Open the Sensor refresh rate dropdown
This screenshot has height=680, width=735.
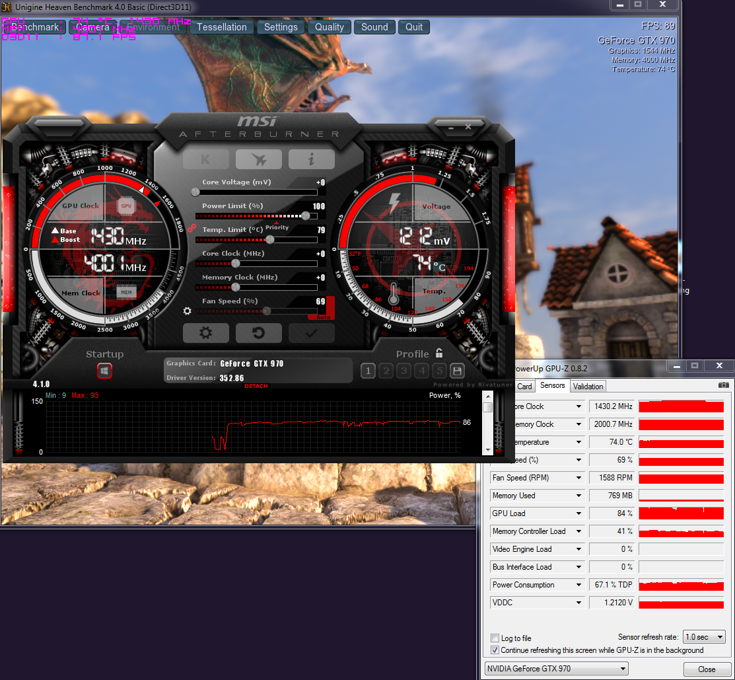point(704,637)
